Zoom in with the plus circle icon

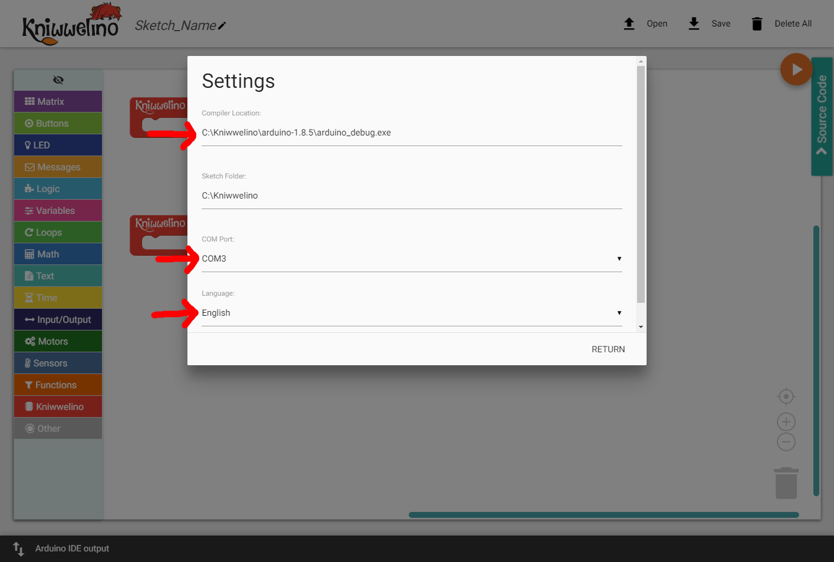tap(786, 422)
